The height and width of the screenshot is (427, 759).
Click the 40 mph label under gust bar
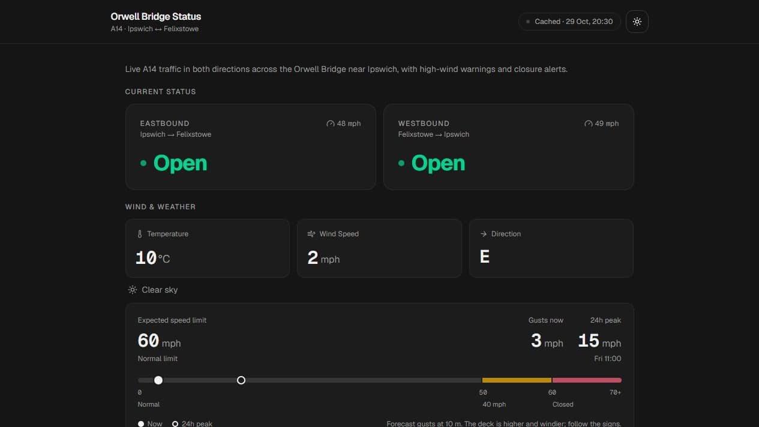click(494, 404)
